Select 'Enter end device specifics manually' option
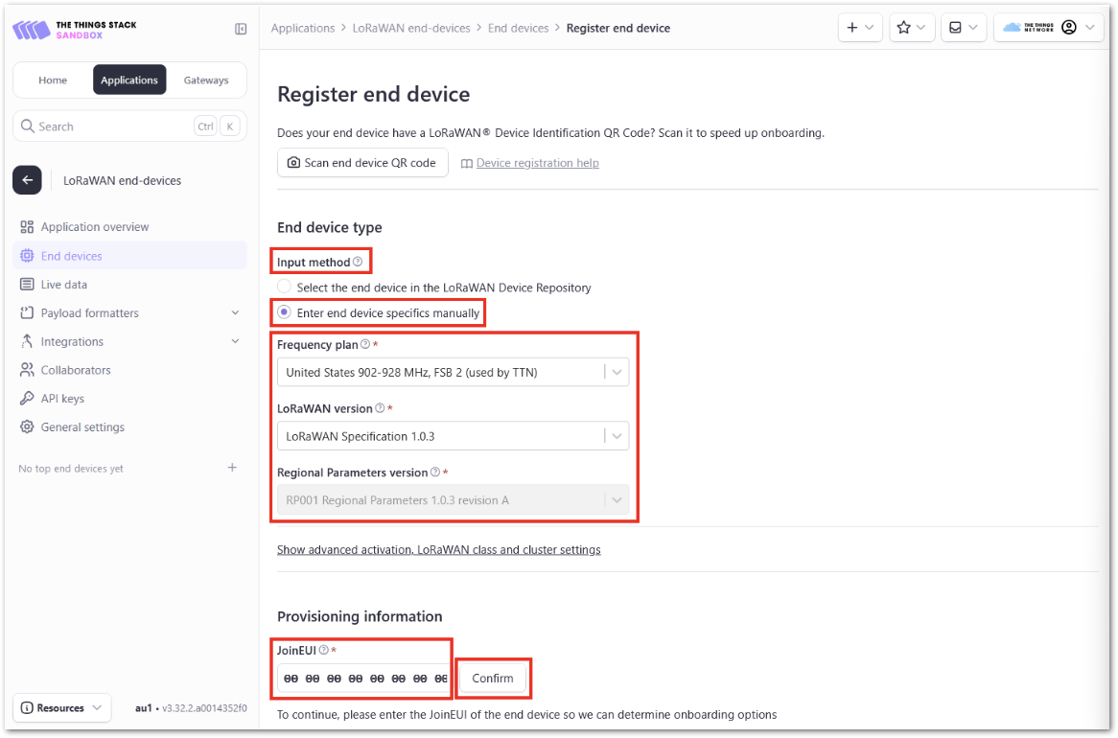This screenshot has width=1118, height=738. coord(284,311)
